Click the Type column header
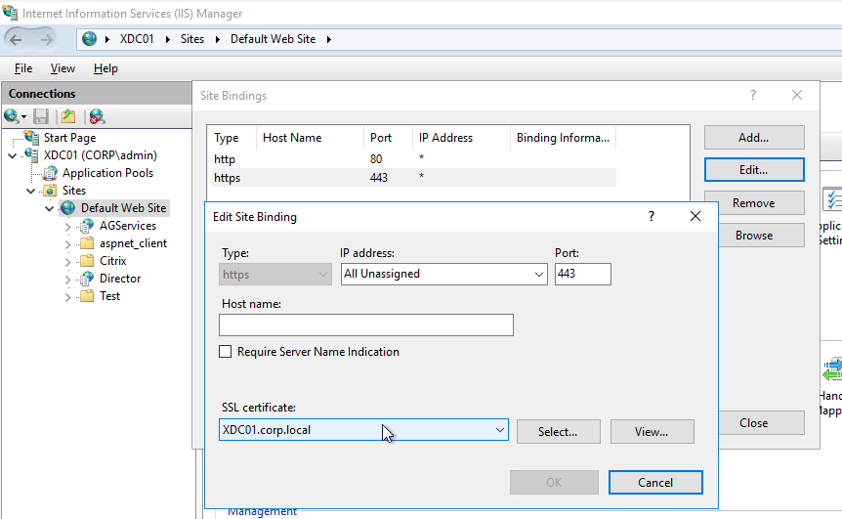Image resolution: width=842 pixels, height=519 pixels. [x=232, y=138]
